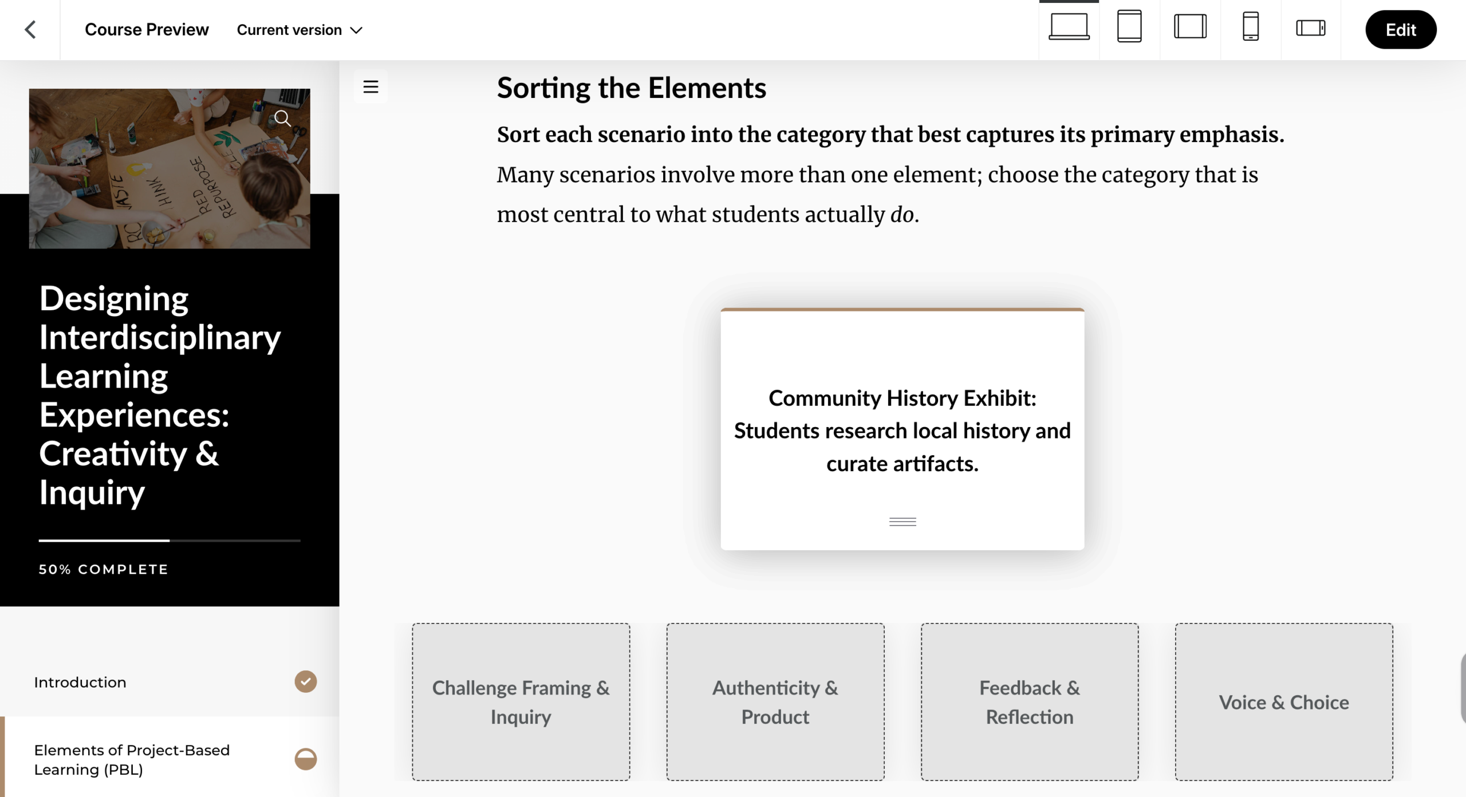This screenshot has height=797, width=1466.
Task: Open Elements of Project-Based Learning lesson
Action: pyautogui.click(x=132, y=759)
